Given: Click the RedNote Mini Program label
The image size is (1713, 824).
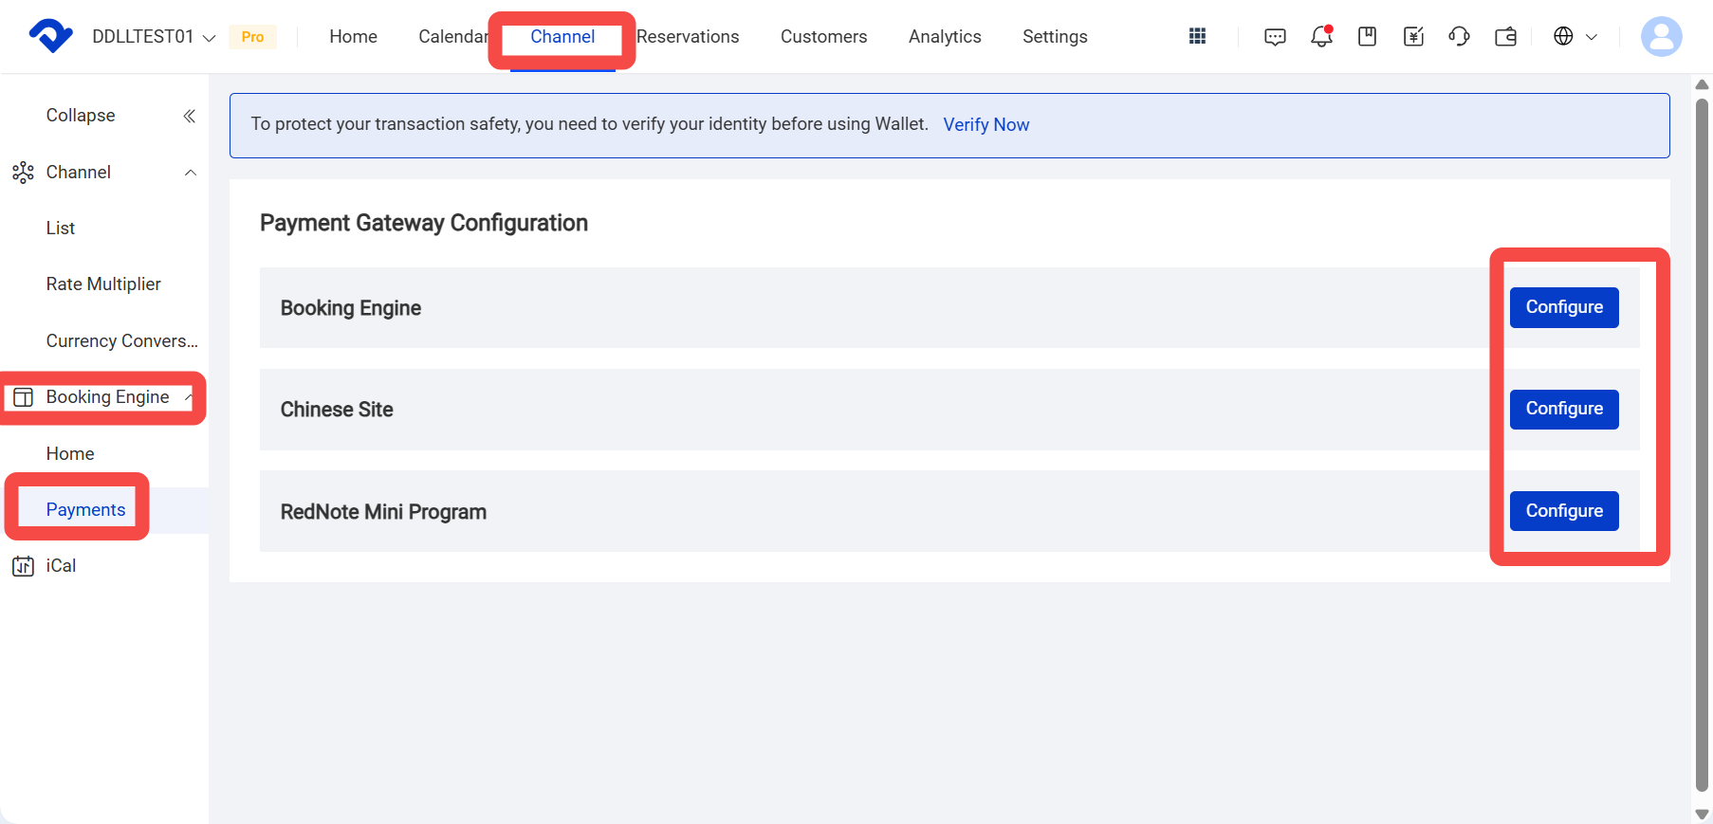Looking at the screenshot, I should tap(383, 512).
